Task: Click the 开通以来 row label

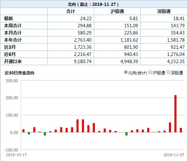Action: [x=13, y=61]
